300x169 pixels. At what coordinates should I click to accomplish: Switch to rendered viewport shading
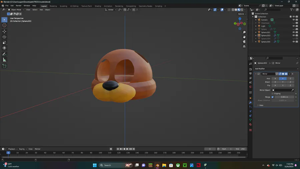pos(242,10)
